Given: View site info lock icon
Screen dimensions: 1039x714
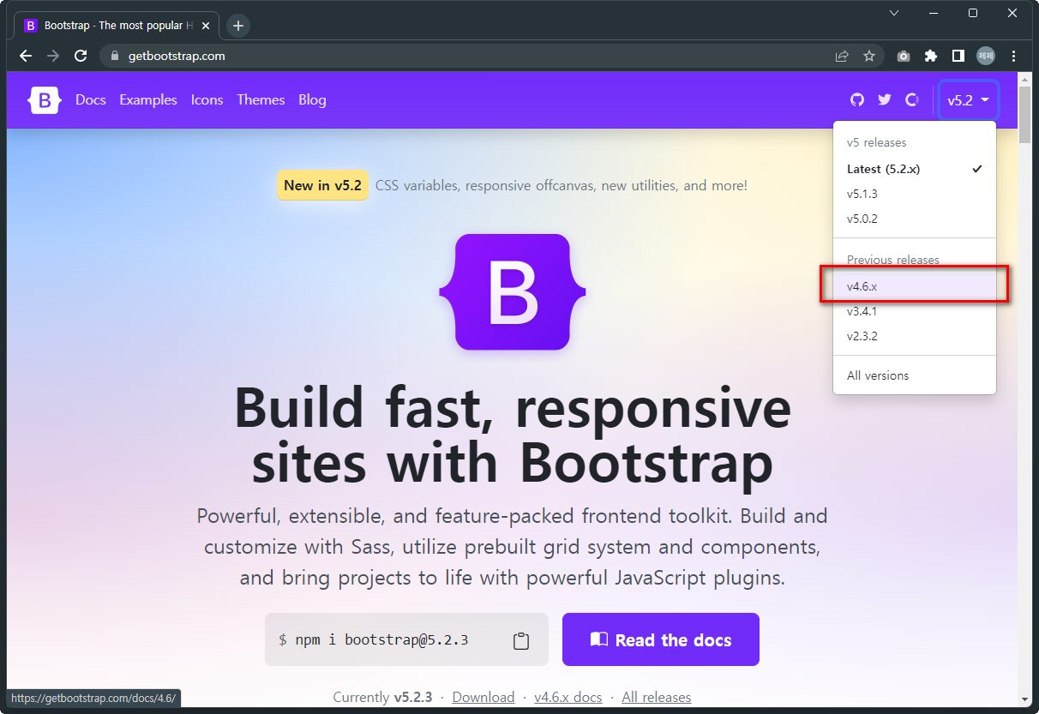Looking at the screenshot, I should (115, 56).
